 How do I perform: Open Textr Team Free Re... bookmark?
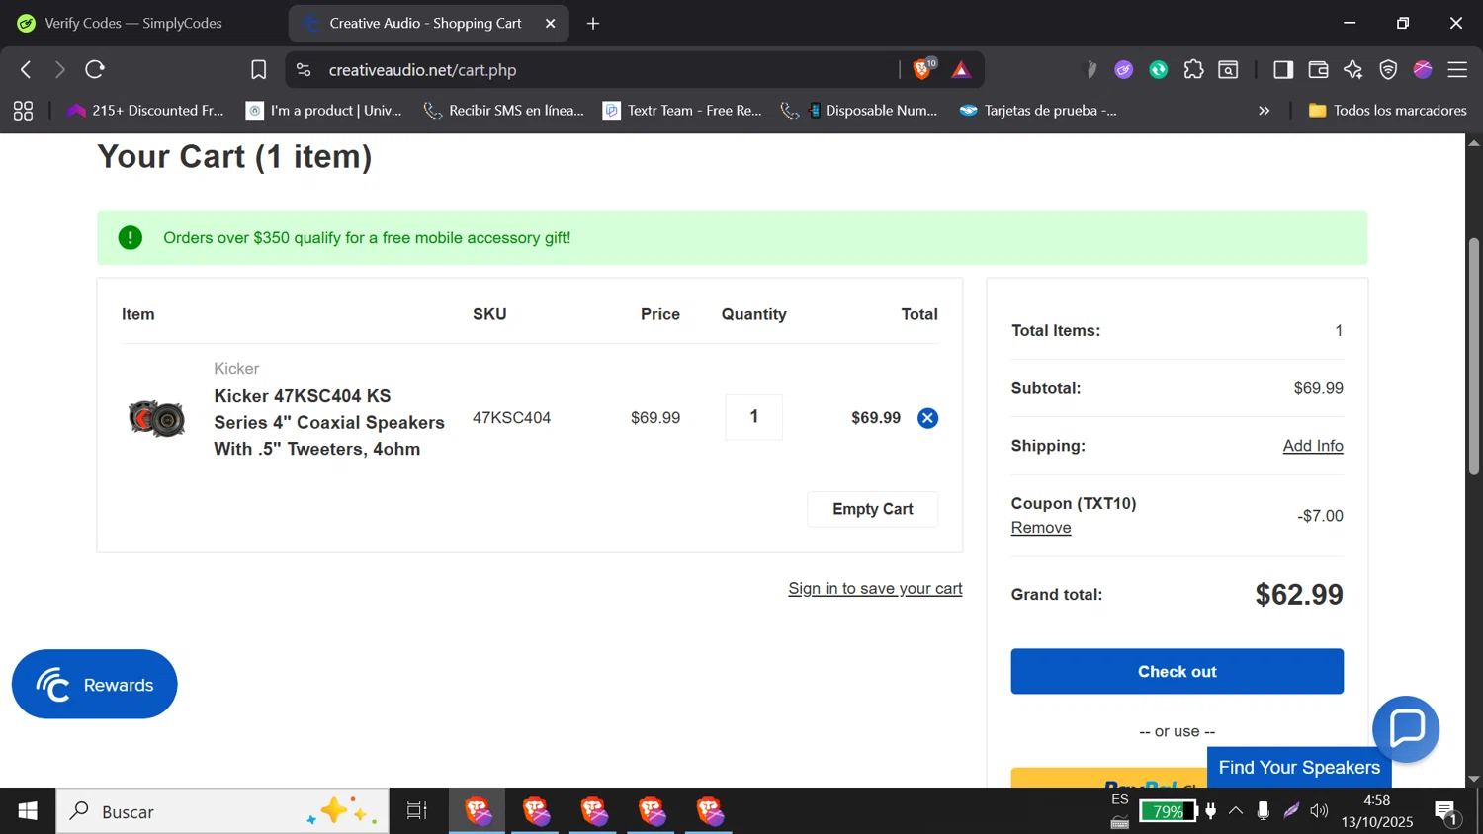point(683,111)
